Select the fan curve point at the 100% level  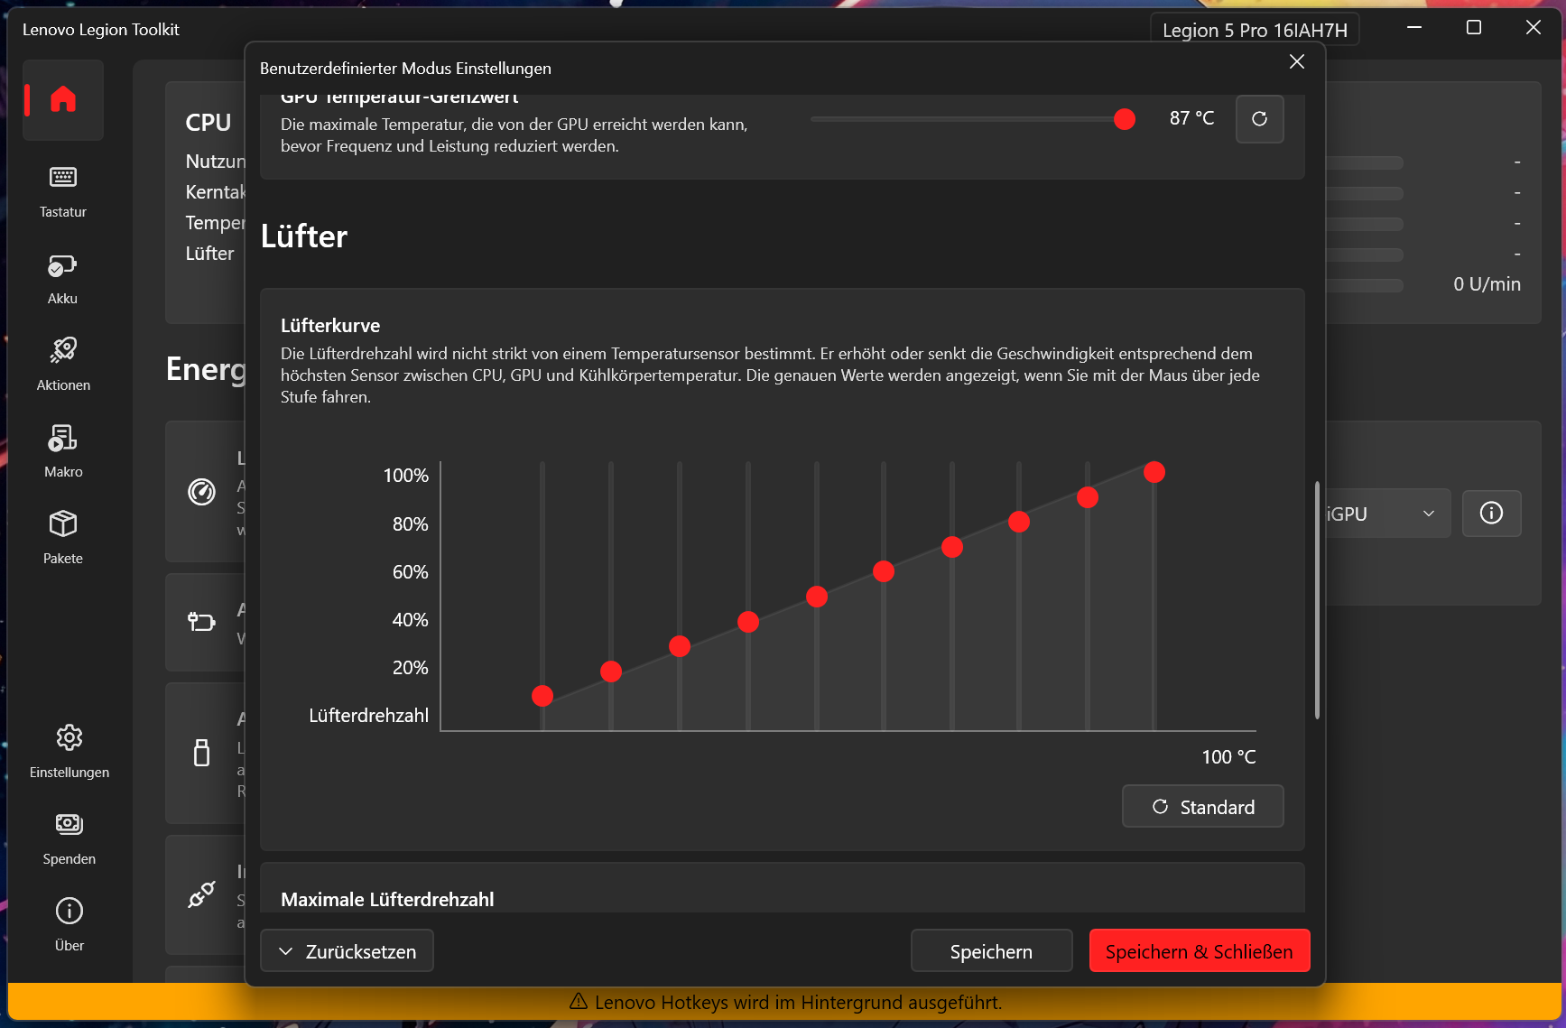coord(1154,472)
